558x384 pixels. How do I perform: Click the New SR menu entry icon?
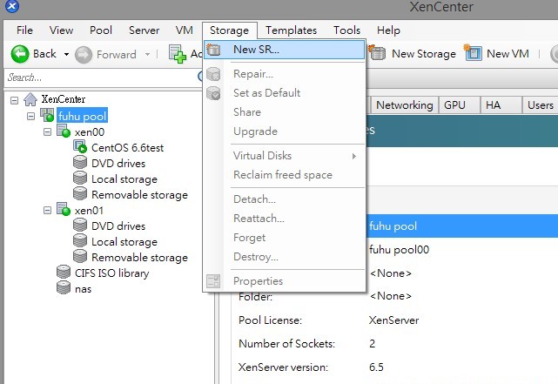(213, 50)
